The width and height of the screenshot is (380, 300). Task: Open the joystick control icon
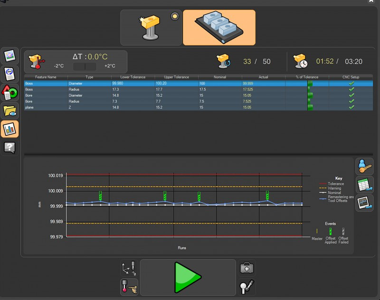[x=247, y=287]
